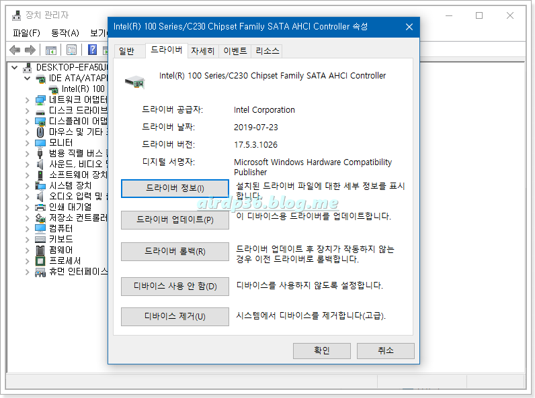Click the 드라이버 정보(I) button
The width and height of the screenshot is (535, 398).
tap(175, 189)
